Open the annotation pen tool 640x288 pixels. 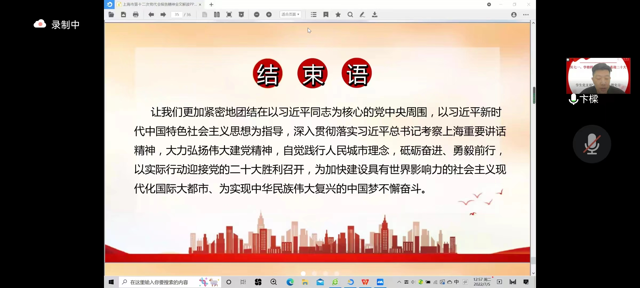362,15
